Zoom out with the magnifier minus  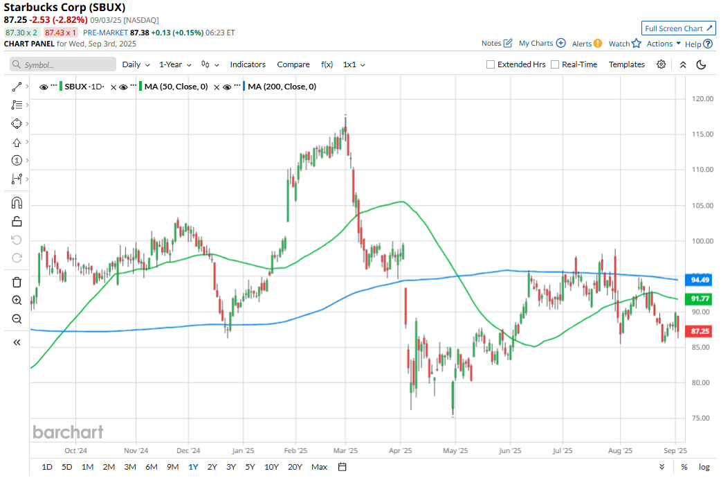17,319
